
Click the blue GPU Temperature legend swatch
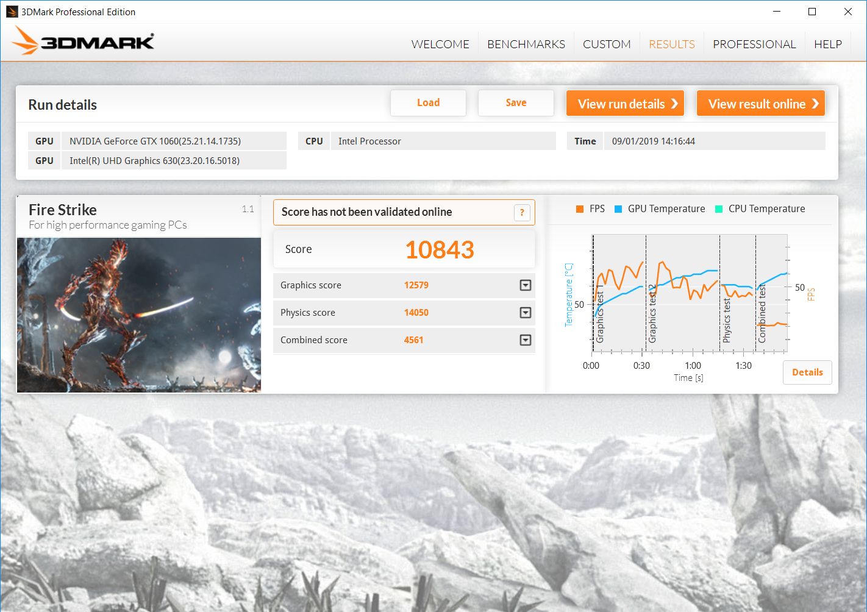click(x=618, y=209)
